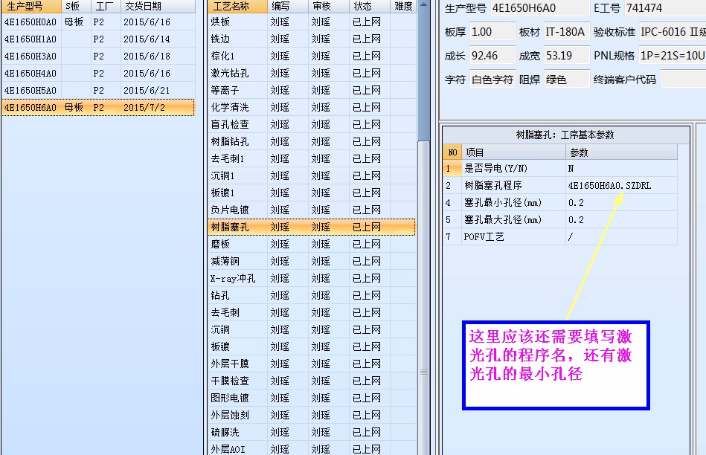Click the S板 column header
This screenshot has height=455, width=706.
tap(76, 6)
